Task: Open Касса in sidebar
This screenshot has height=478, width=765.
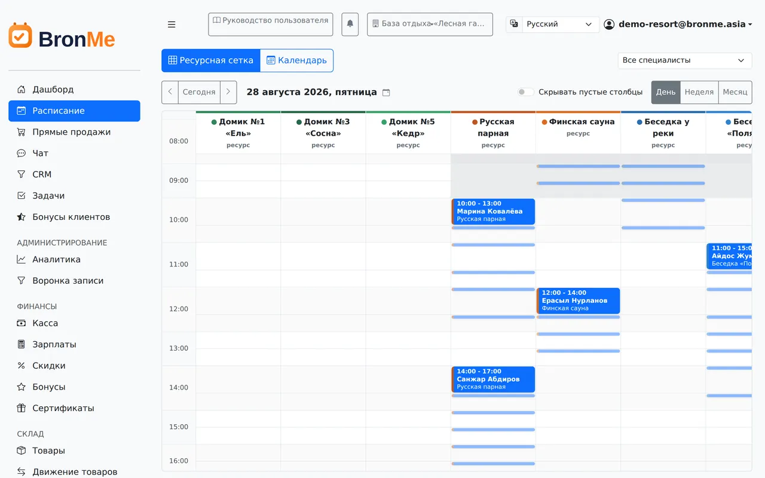Action: 74,323
